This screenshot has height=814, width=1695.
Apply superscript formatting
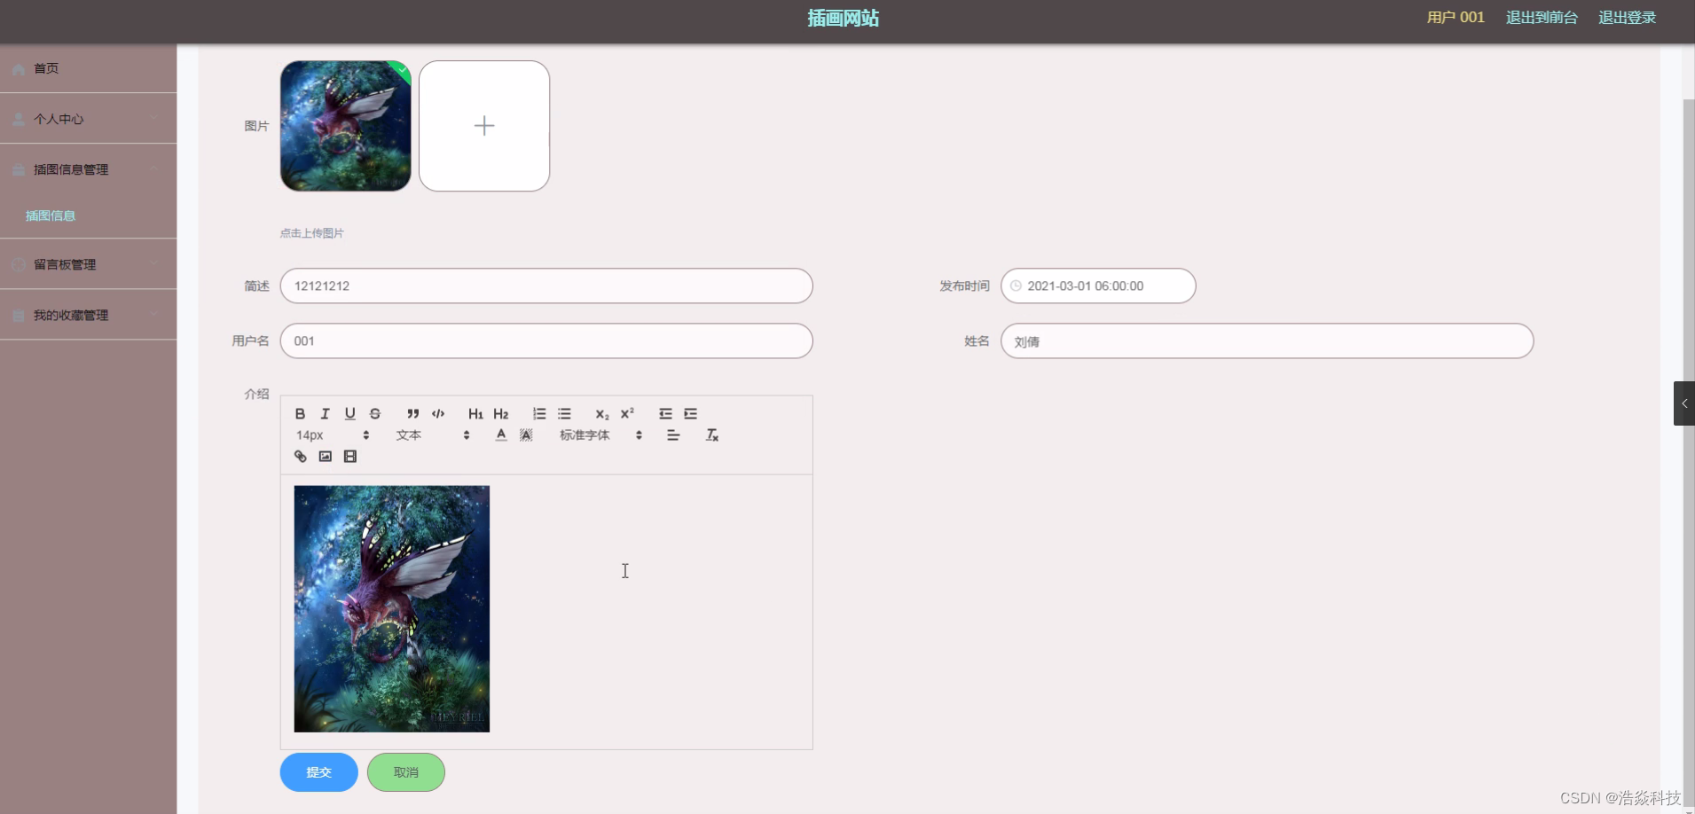(627, 414)
